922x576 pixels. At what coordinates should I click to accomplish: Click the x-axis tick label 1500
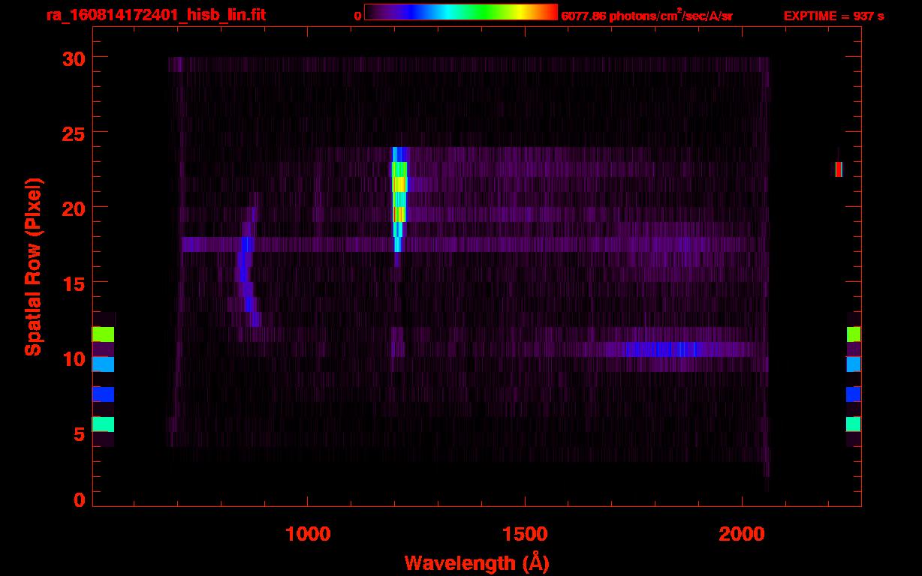pyautogui.click(x=525, y=534)
